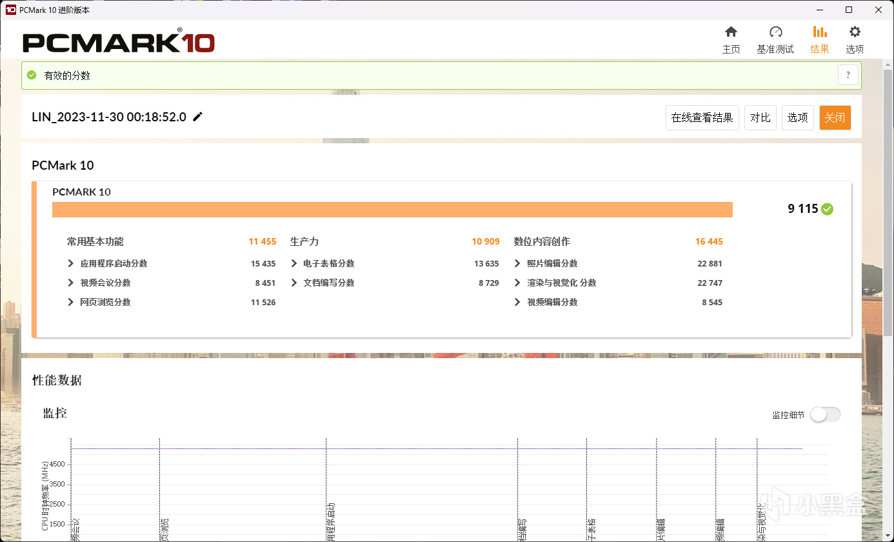Click the 网页浏览分数 value 11 526

pos(263,302)
